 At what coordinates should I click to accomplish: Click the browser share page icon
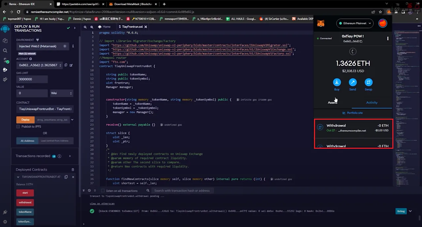373,12
